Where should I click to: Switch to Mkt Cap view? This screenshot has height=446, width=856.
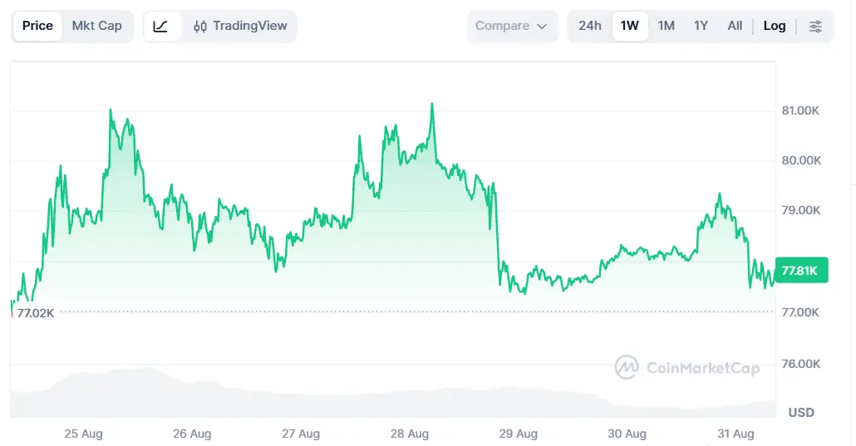[x=96, y=26]
